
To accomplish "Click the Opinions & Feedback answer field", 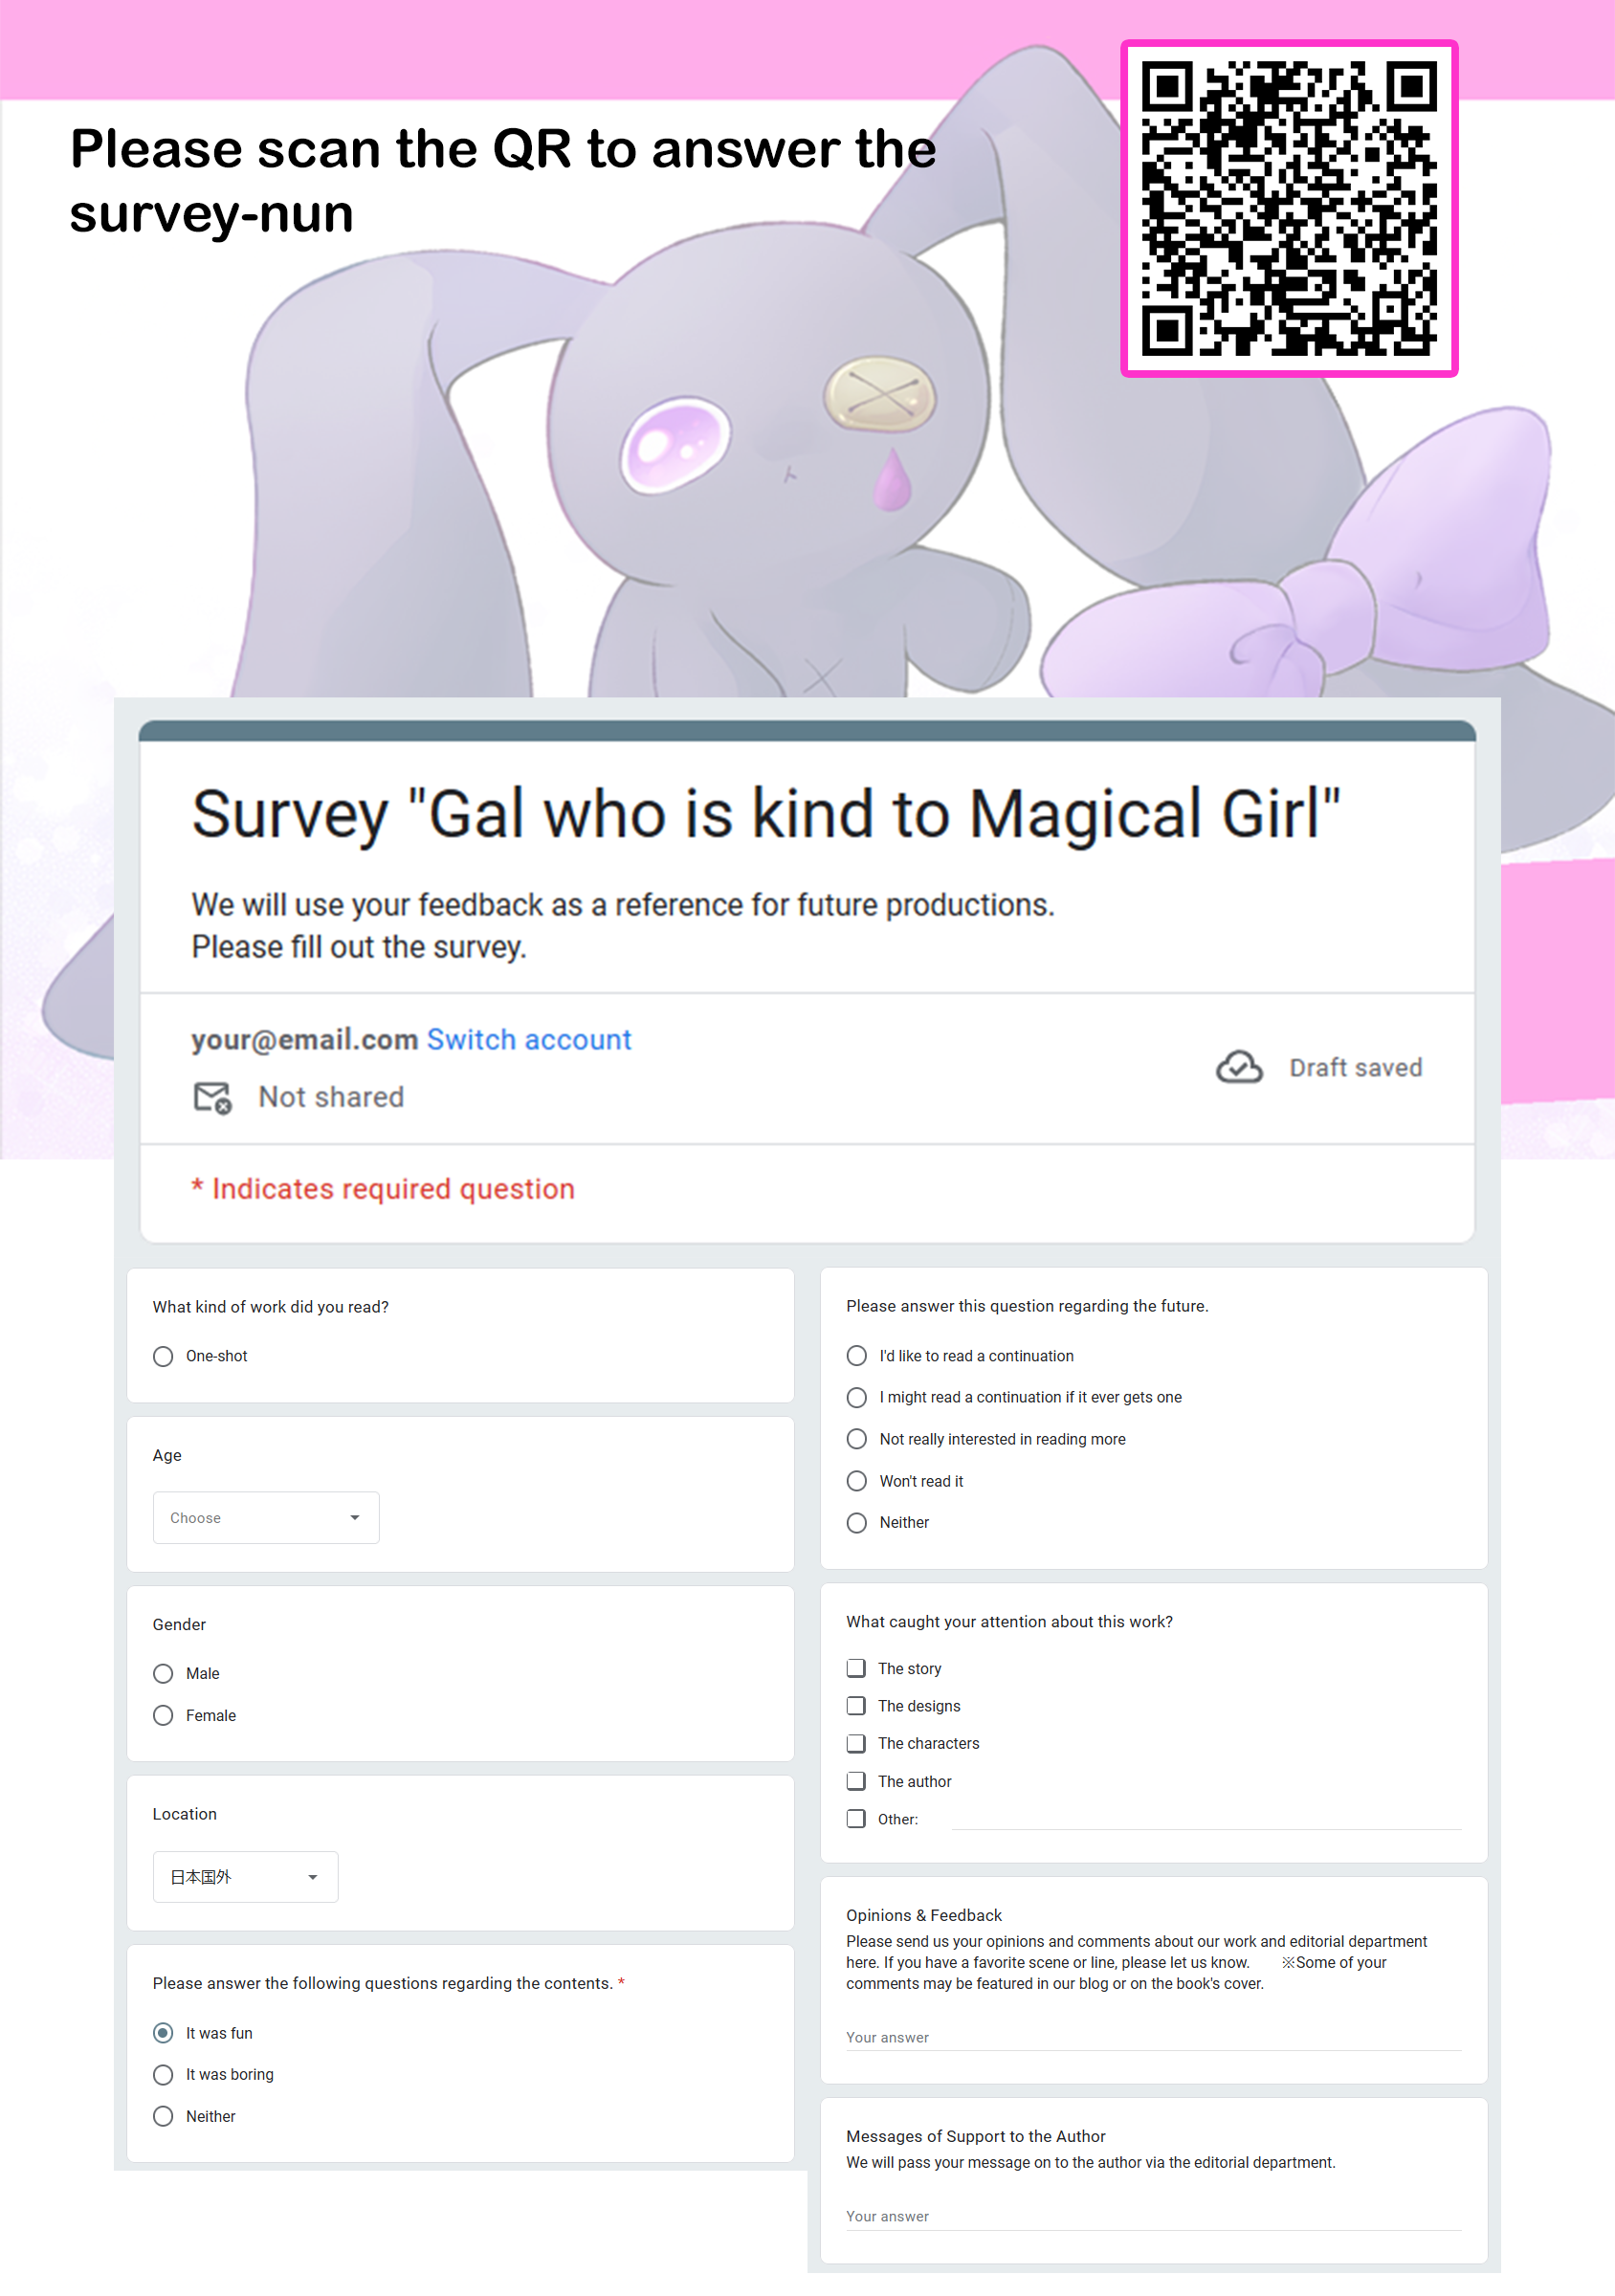I will coord(1153,2037).
